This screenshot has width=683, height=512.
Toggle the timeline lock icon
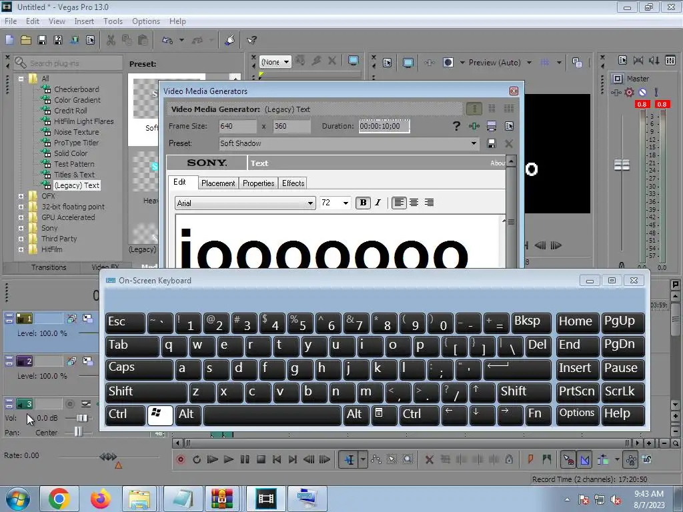click(509, 459)
